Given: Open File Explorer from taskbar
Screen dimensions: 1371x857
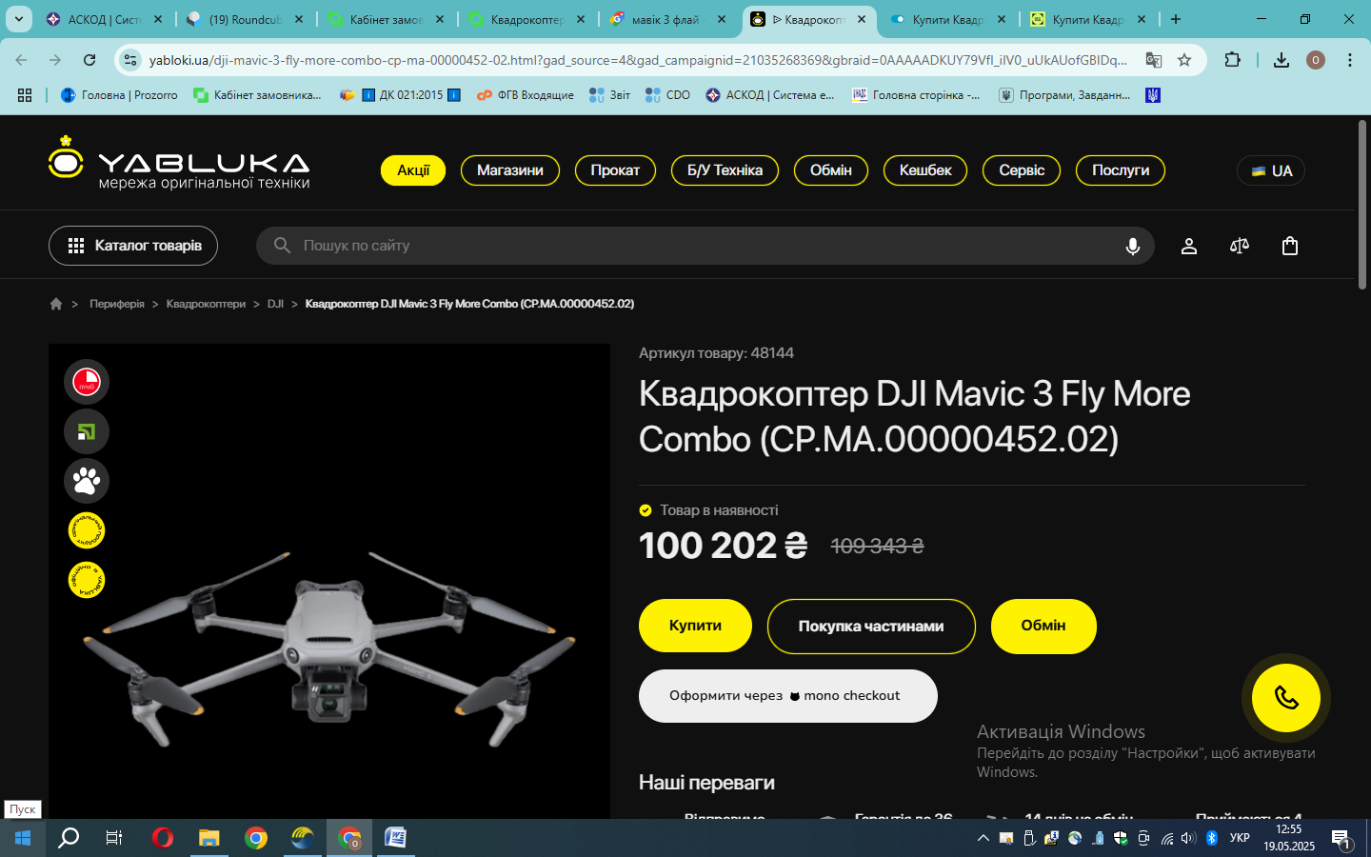Looking at the screenshot, I should (209, 838).
